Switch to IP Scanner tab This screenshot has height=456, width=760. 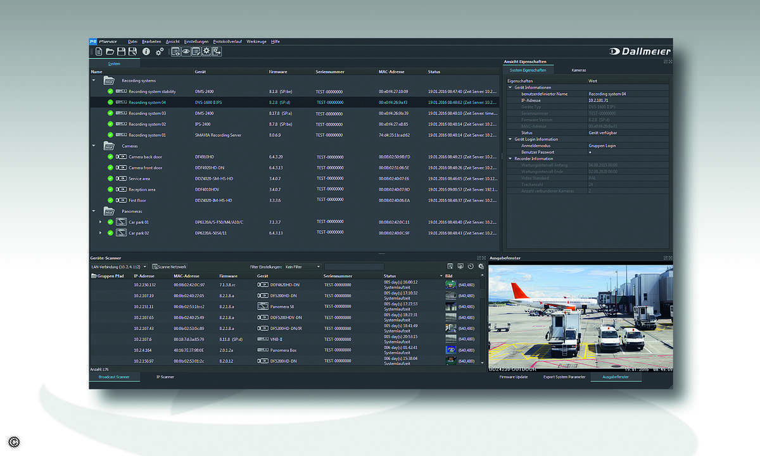[x=165, y=377]
